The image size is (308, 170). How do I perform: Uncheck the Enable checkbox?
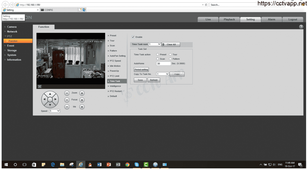coord(133,37)
